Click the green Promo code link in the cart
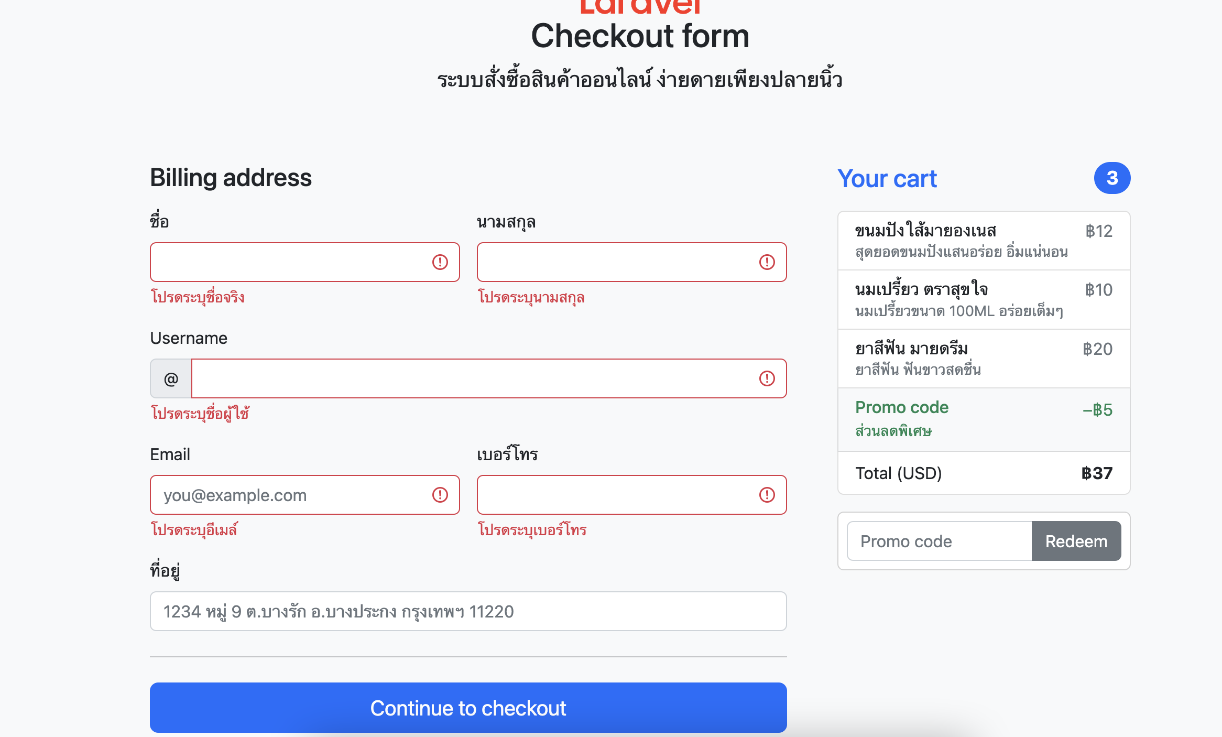 coord(902,407)
